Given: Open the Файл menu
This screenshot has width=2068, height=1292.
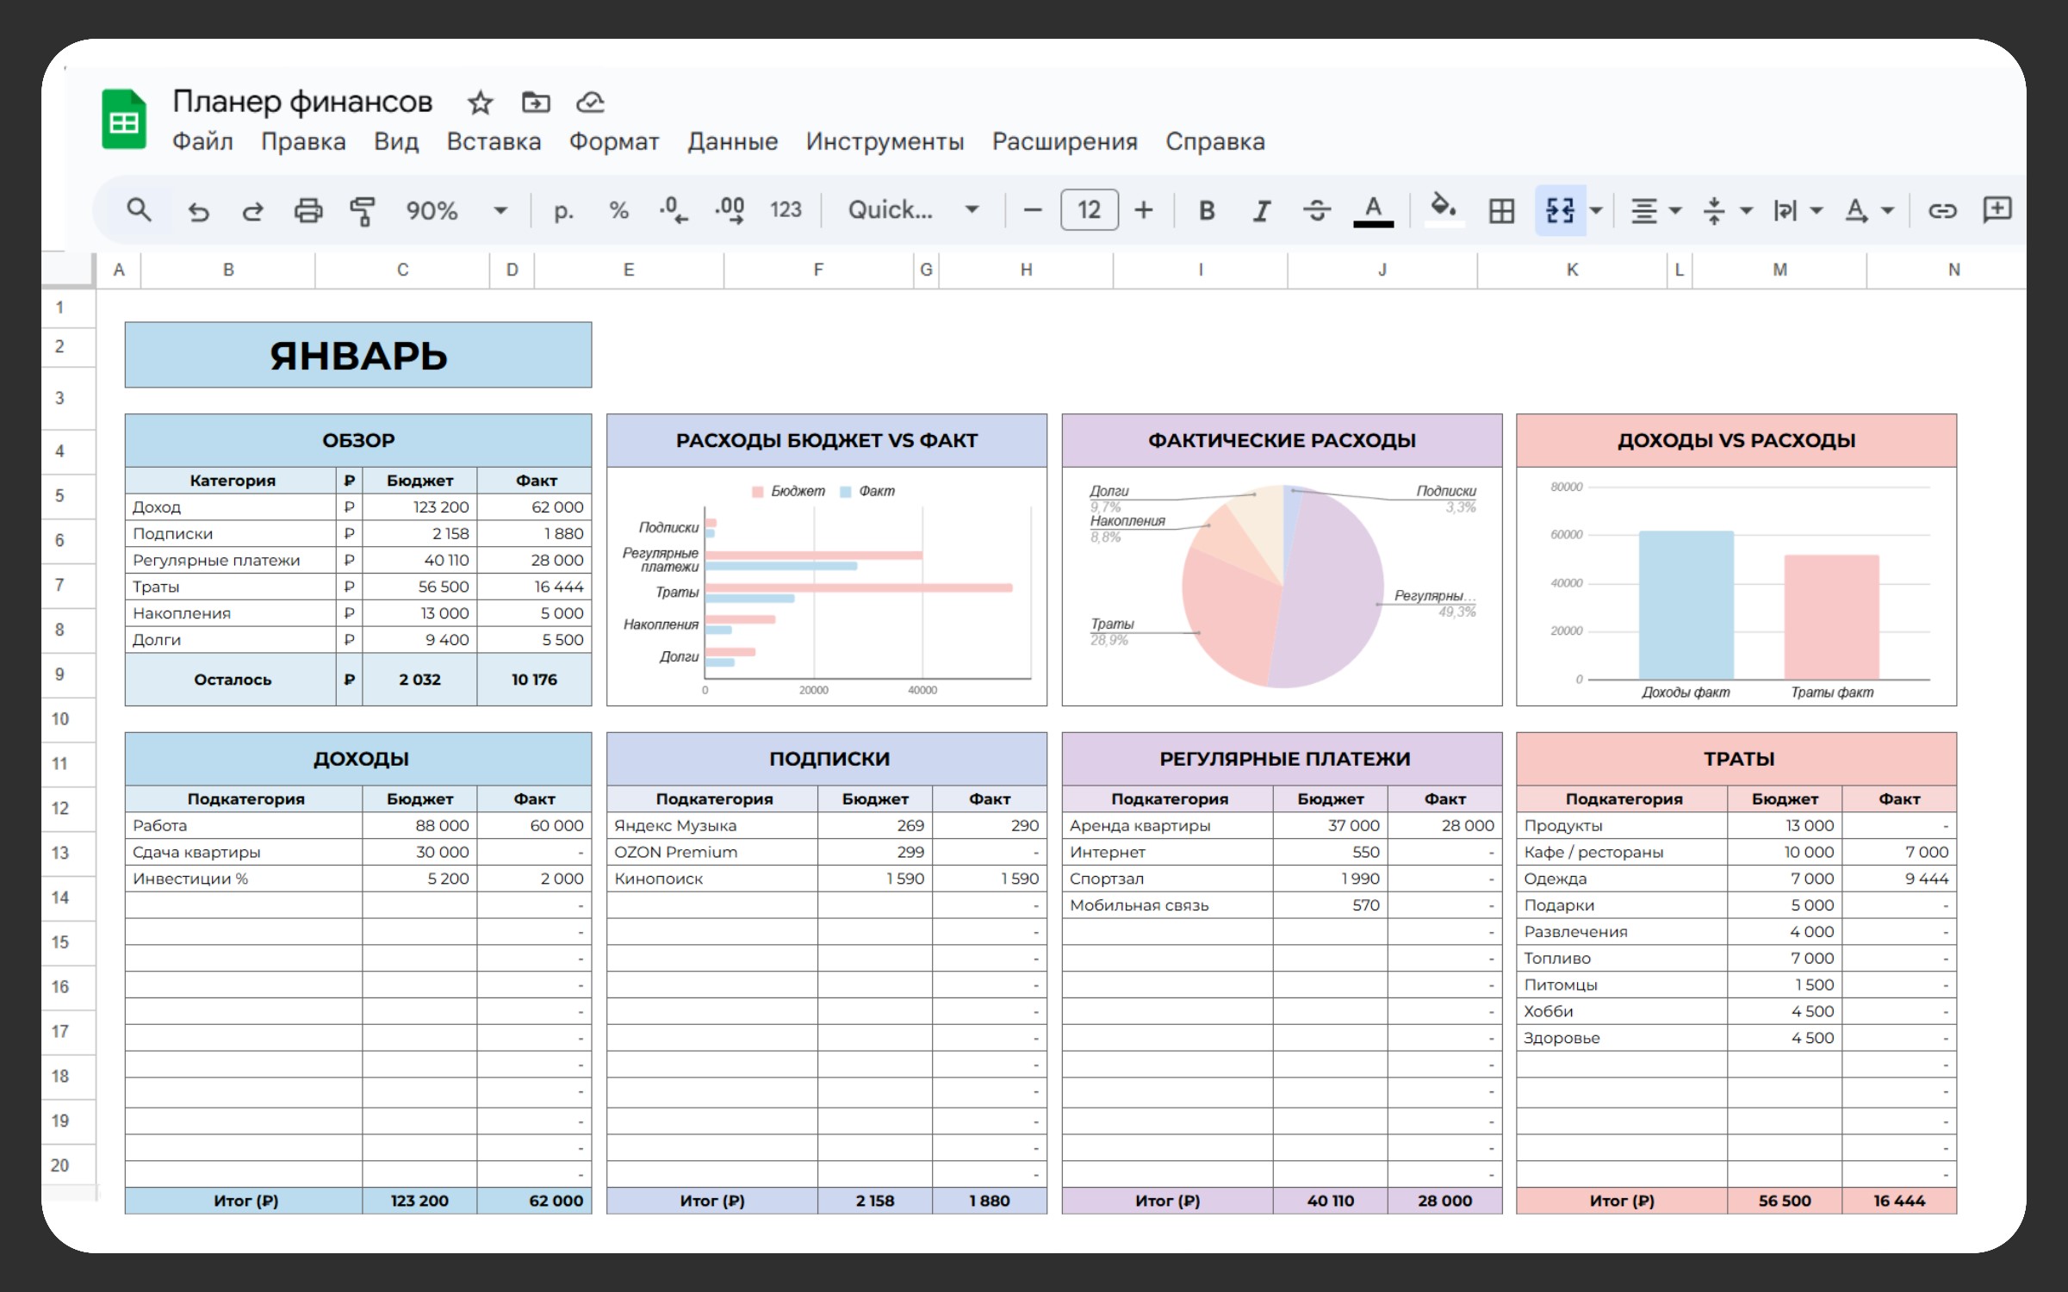Looking at the screenshot, I should click(x=202, y=141).
